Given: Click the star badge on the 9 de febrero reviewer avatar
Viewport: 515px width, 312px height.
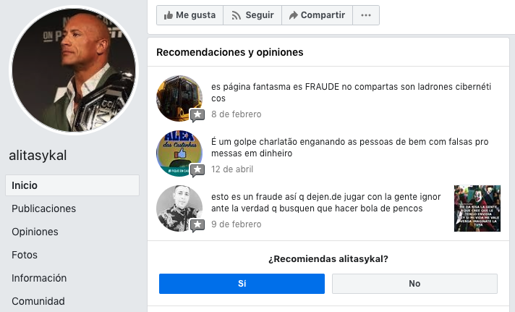Looking at the screenshot, I should tap(197, 225).
